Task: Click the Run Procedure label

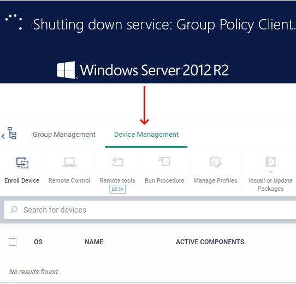Action: point(164,180)
